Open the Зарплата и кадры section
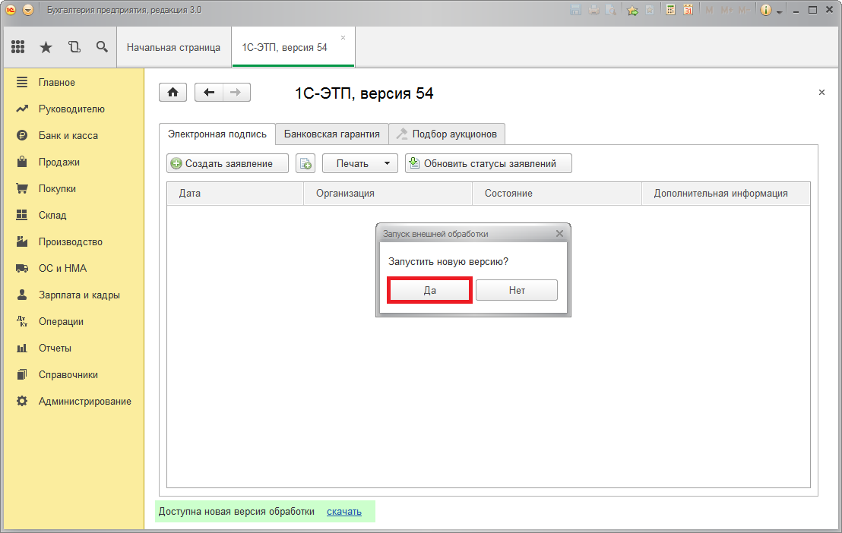842x533 pixels. click(x=79, y=295)
